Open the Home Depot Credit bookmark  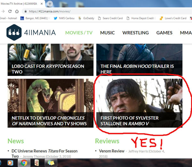point(141,18)
